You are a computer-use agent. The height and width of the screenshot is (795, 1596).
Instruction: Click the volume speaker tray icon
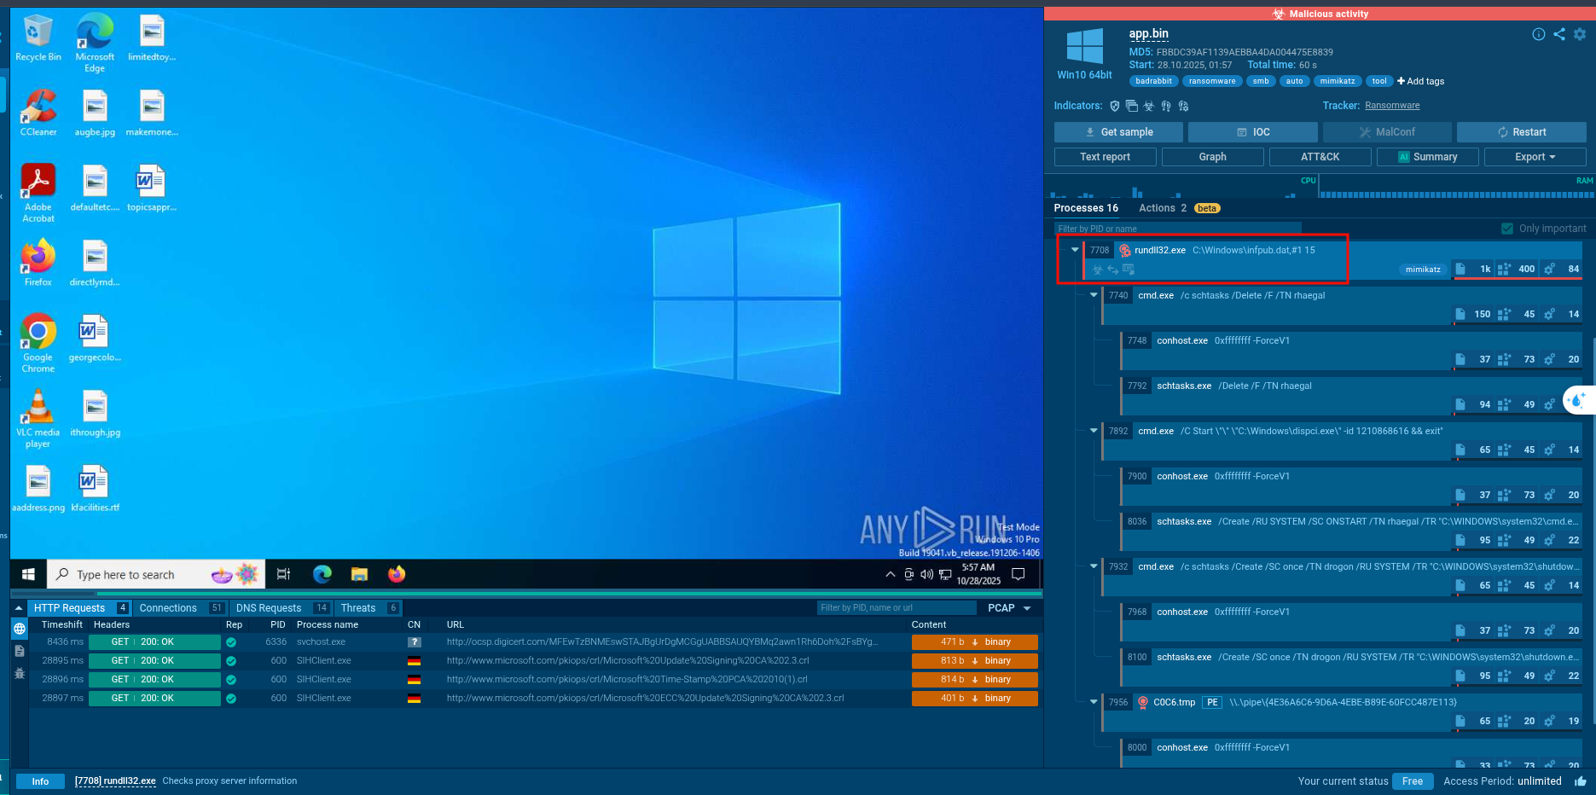927,575
